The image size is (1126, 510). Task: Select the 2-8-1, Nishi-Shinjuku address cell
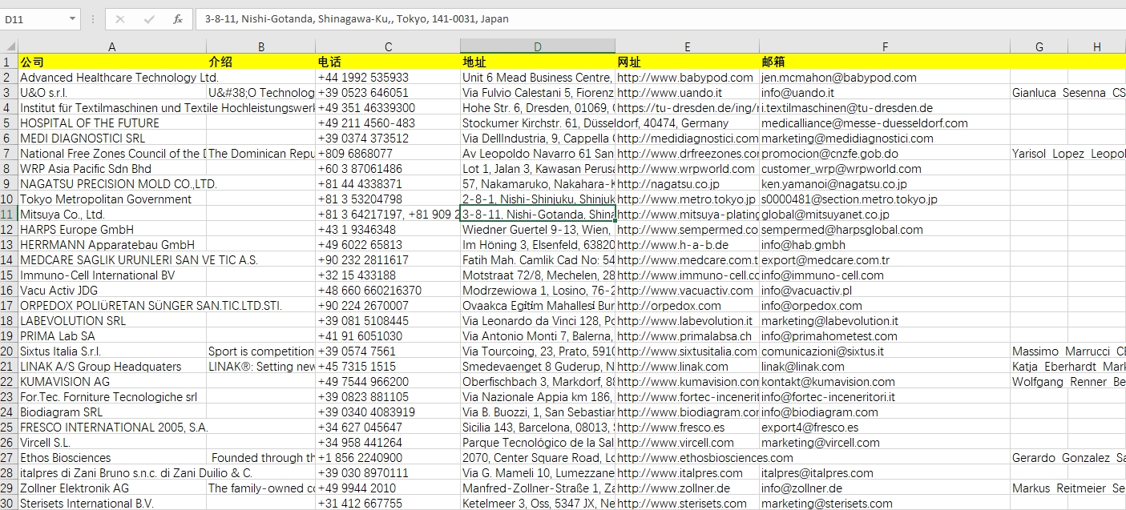tap(538, 199)
